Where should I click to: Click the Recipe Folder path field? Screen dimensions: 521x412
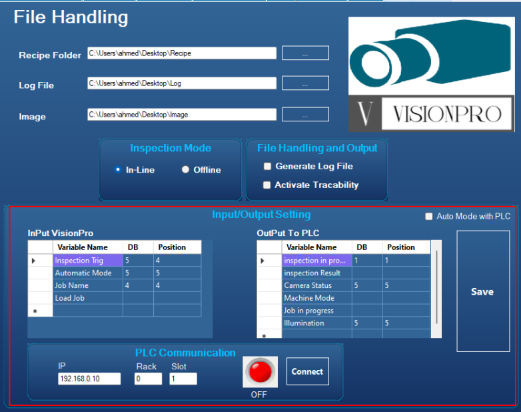(182, 53)
